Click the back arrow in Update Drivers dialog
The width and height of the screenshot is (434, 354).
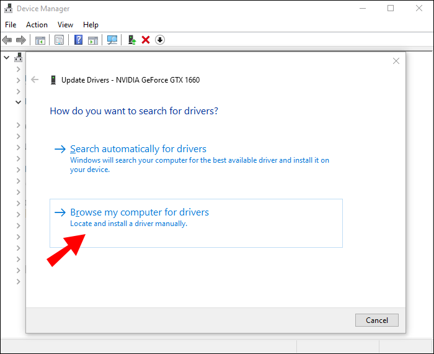click(x=35, y=80)
